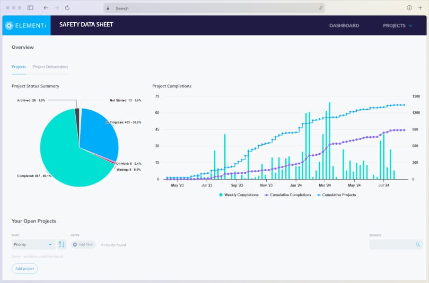The image size is (429, 283).
Task: Click the Add project button
Action: [x=25, y=269]
